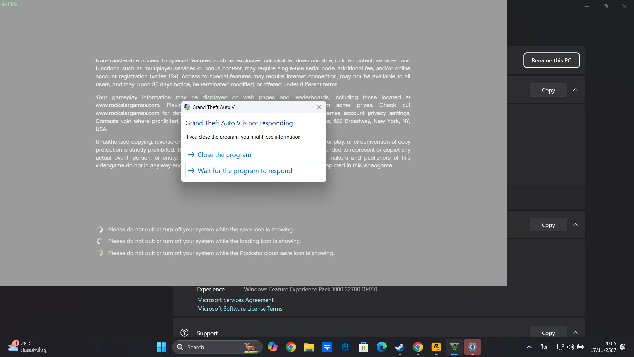Open the blue cube app next to Dropbox

[x=345, y=347]
